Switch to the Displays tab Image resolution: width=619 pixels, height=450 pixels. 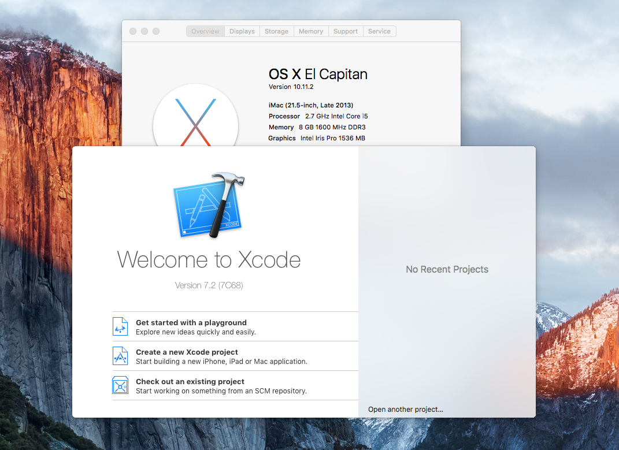[x=242, y=31]
